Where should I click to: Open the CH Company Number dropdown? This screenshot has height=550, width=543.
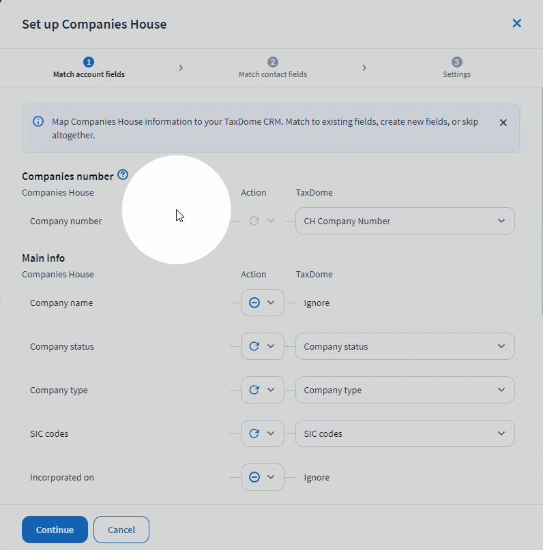405,221
